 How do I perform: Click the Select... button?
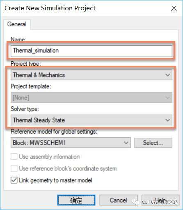(153, 143)
